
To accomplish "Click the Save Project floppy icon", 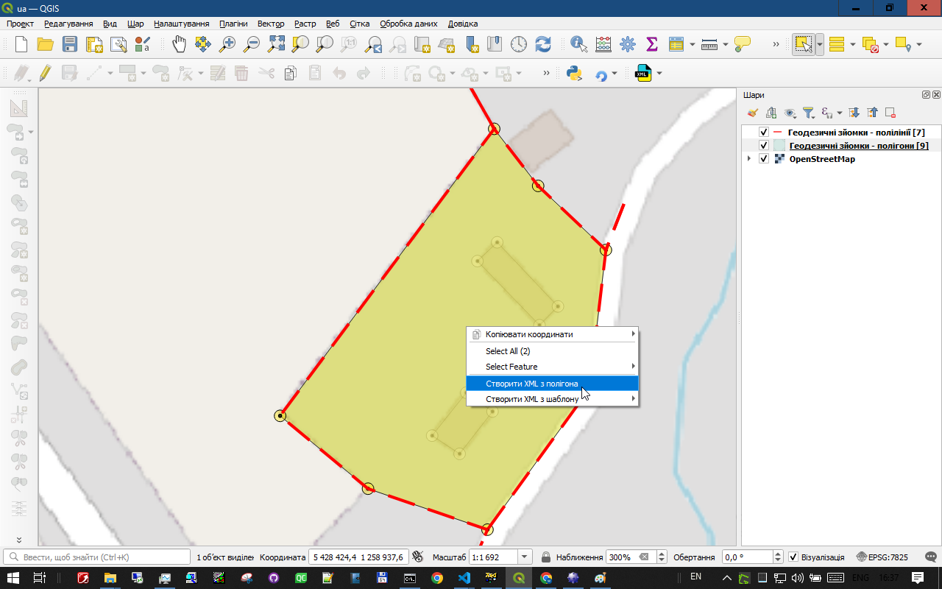I will click(x=69, y=44).
